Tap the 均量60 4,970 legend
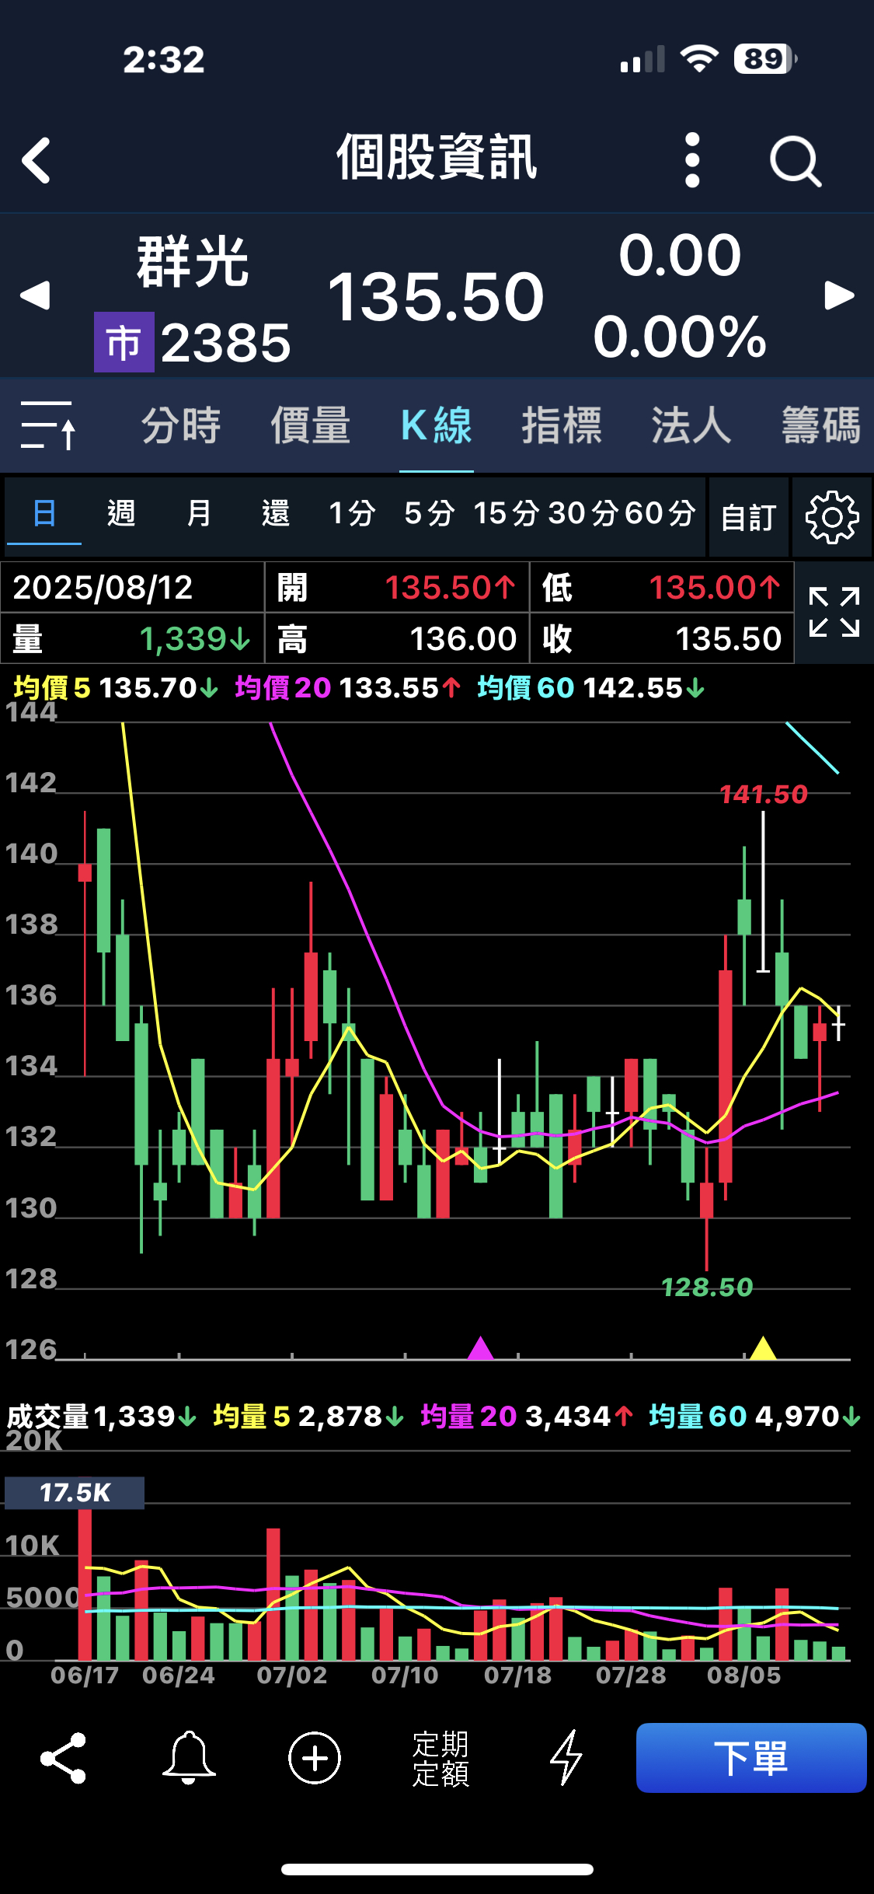Viewport: 874px width, 1894px height. click(x=755, y=1417)
